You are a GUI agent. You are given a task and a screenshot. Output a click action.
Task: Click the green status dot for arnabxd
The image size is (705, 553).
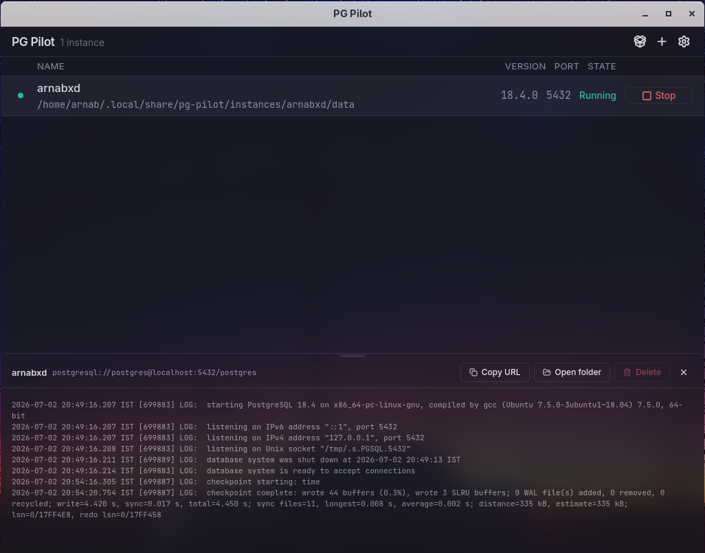[20, 95]
